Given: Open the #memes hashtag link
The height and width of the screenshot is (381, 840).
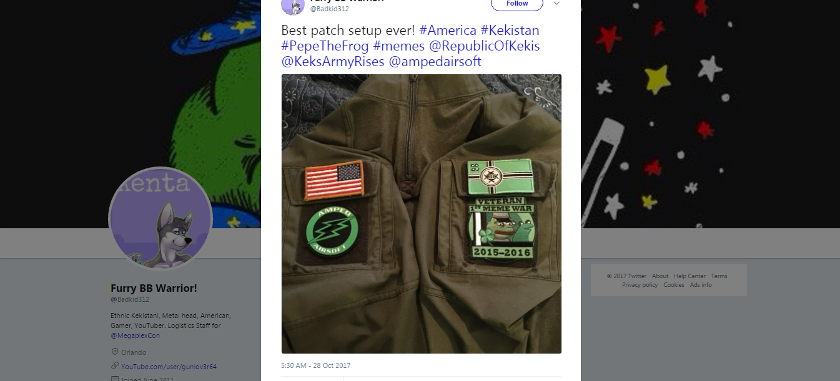Looking at the screenshot, I should (x=398, y=46).
